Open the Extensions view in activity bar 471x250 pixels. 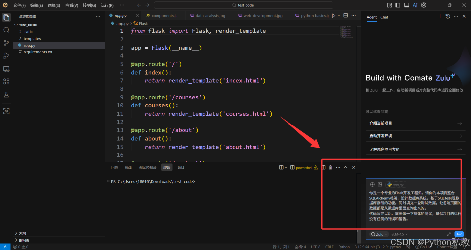click(6, 81)
